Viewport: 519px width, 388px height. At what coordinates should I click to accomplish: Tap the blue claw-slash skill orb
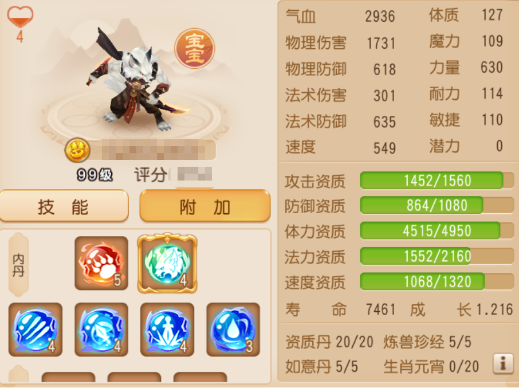36,330
